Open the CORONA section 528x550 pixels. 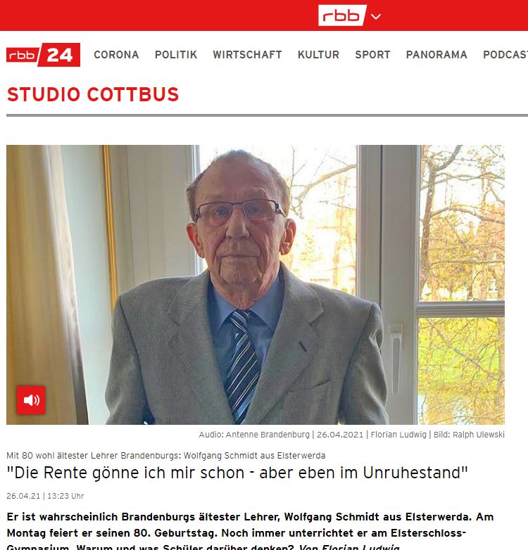[116, 55]
